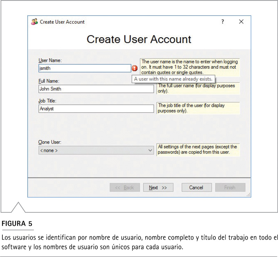Screen dimensions: 278x257
Task: Click the user name hint about 32 characters
Action: point(190,67)
